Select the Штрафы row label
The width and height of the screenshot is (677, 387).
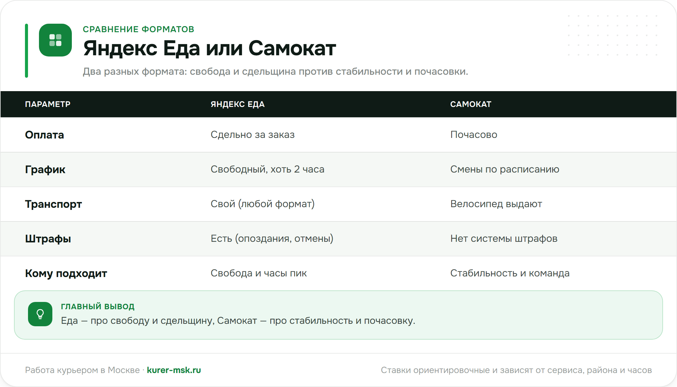pos(48,238)
